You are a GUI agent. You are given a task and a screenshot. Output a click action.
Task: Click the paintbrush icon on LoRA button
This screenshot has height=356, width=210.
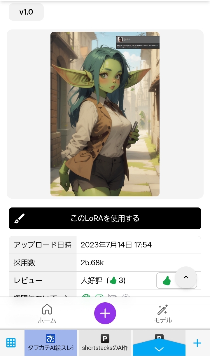[20, 218]
